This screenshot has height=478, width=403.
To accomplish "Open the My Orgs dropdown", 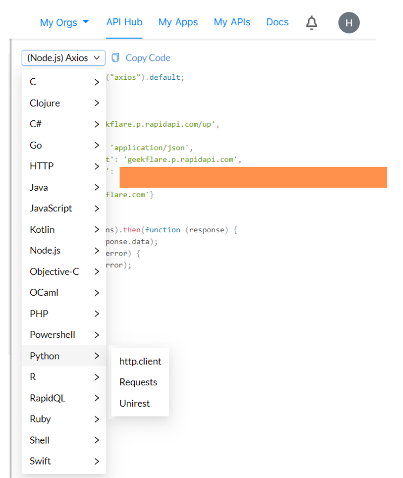I will pyautogui.click(x=64, y=23).
